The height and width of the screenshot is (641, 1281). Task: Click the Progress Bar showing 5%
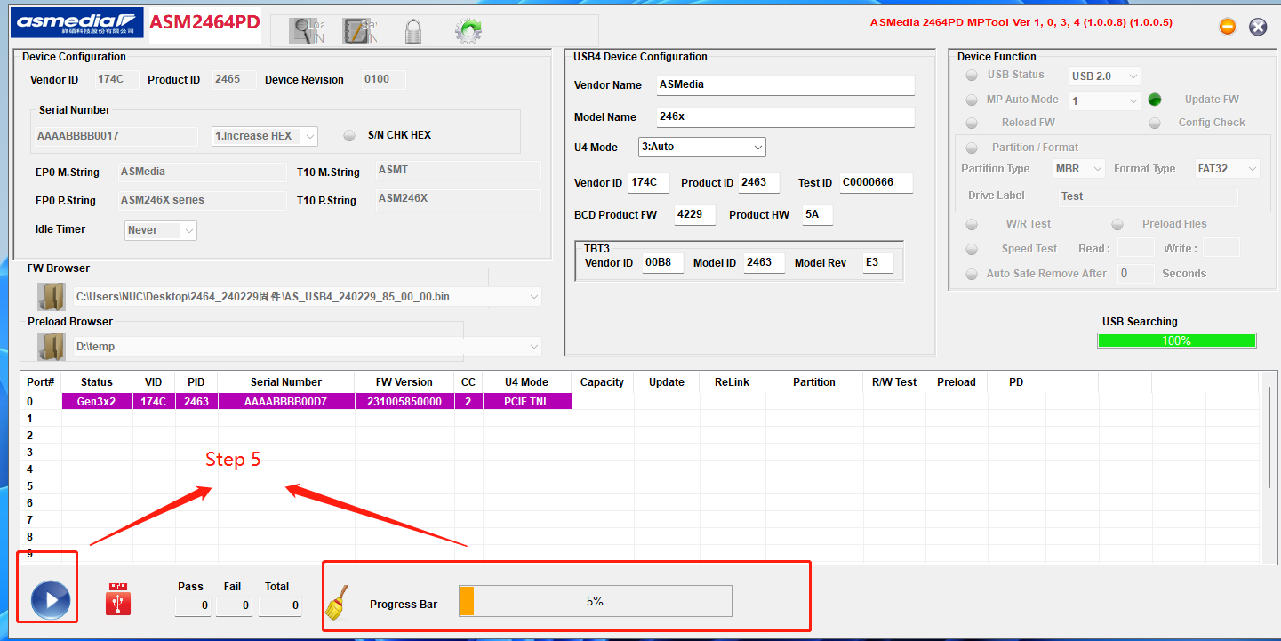point(595,601)
